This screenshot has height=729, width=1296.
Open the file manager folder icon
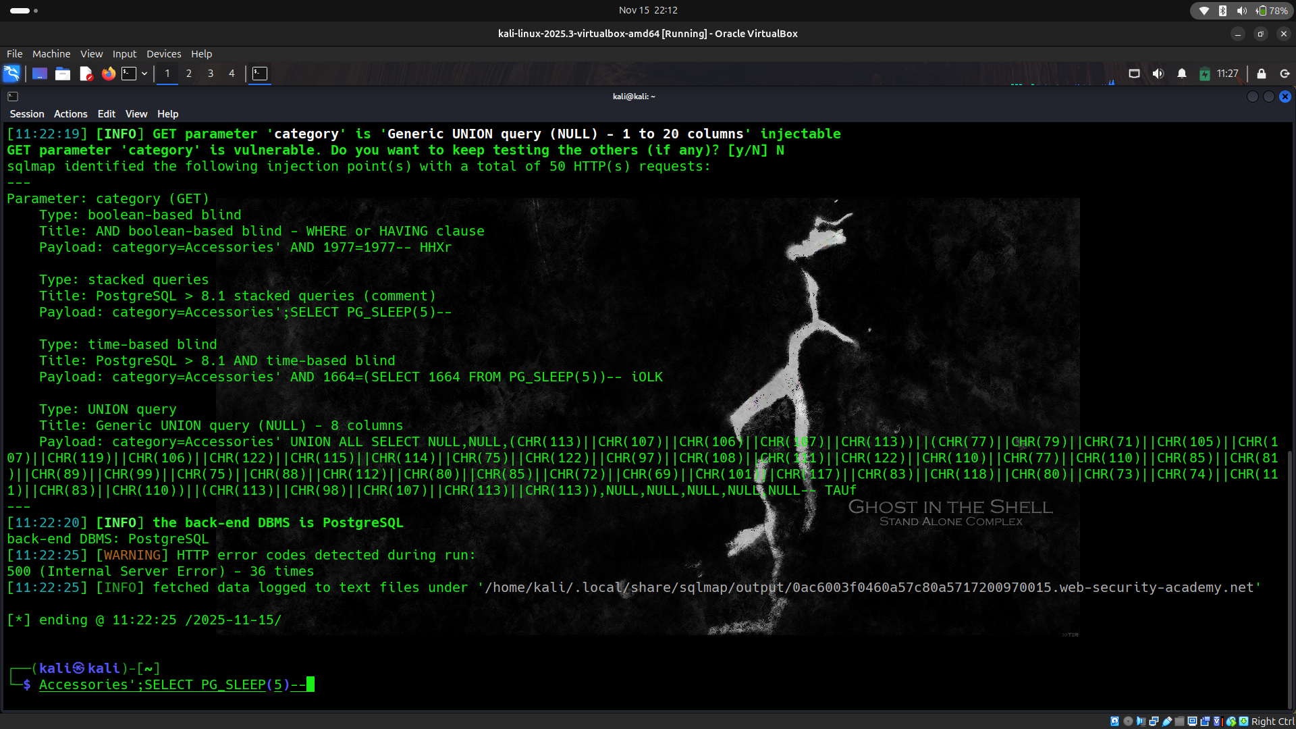[63, 74]
